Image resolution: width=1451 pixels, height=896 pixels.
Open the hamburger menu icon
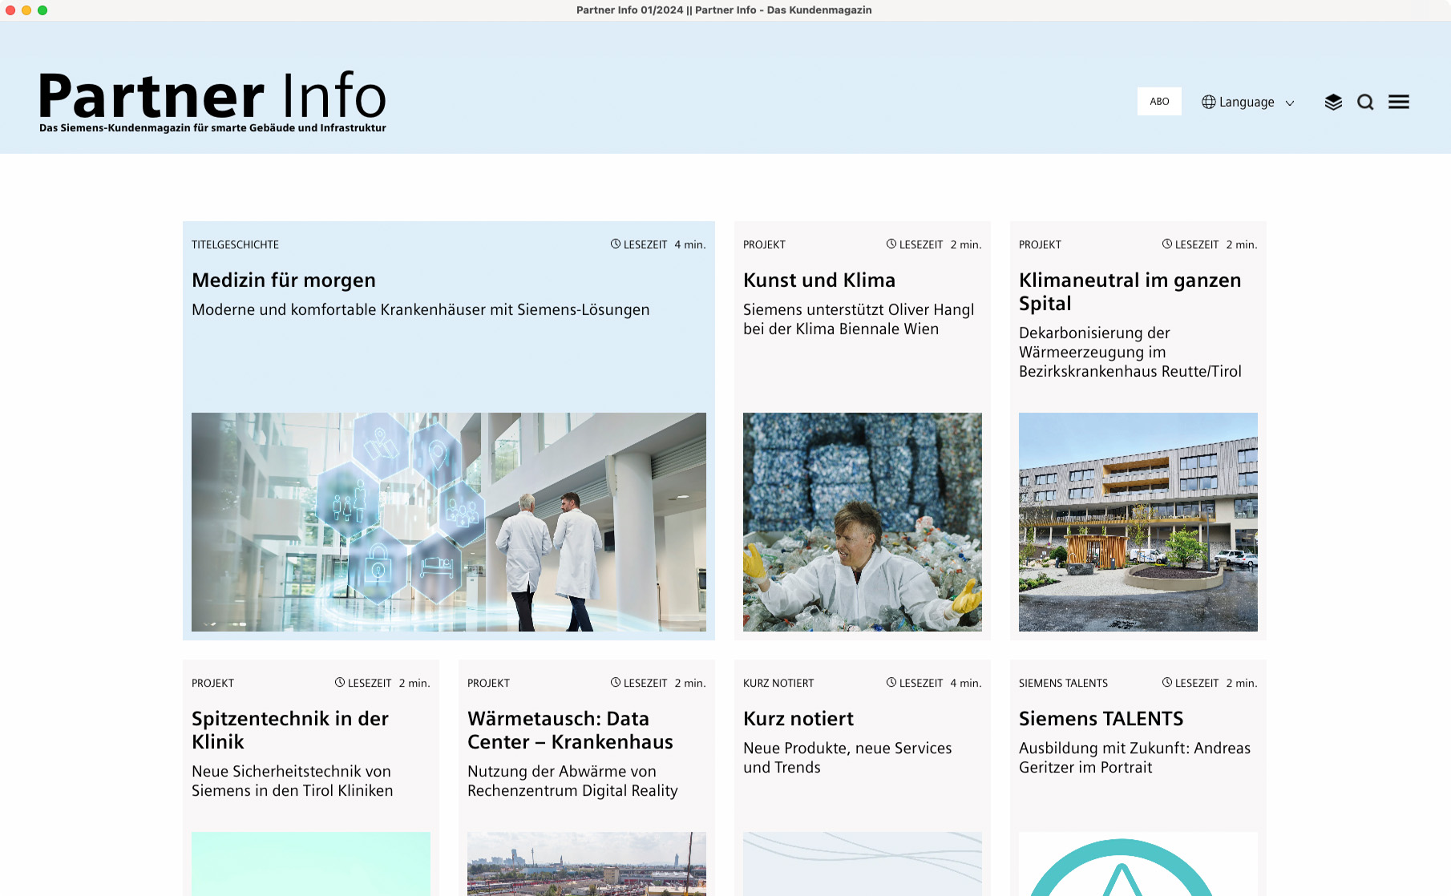[1399, 102]
